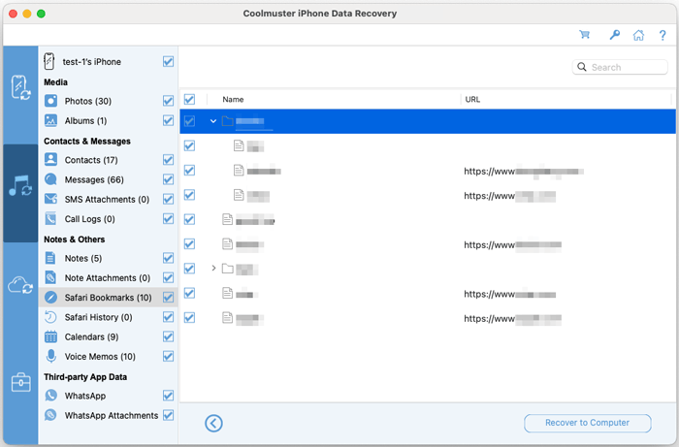Image resolution: width=679 pixels, height=447 pixels.
Task: Click the Albums category icon
Action: (50, 120)
